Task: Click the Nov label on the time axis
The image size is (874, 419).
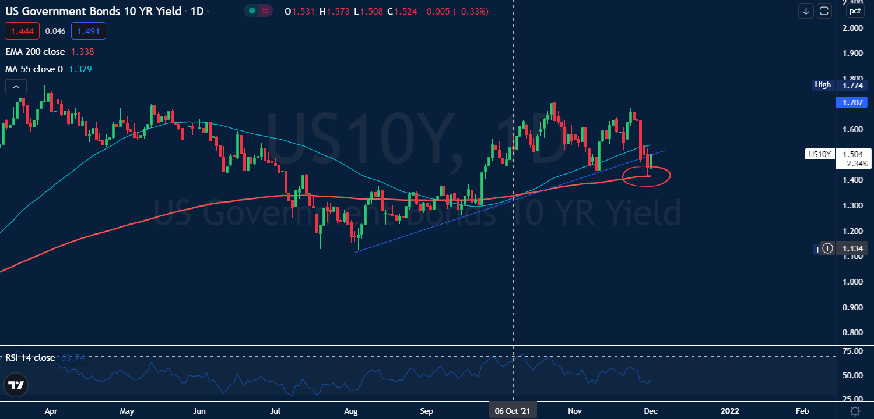Action: pos(575,411)
